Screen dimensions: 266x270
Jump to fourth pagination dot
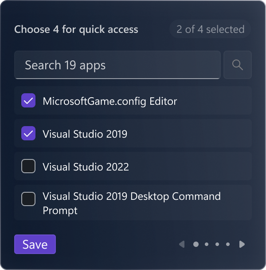click(x=228, y=244)
